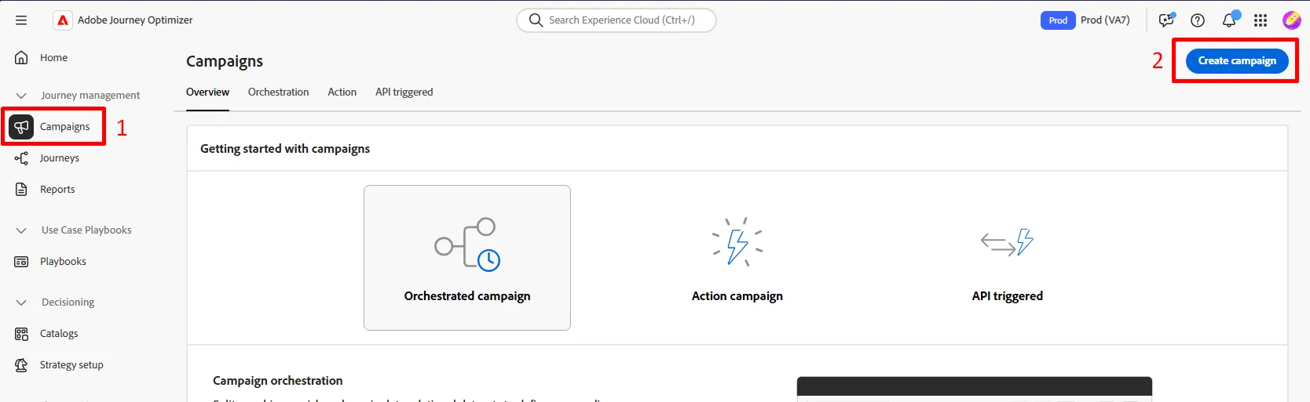Screen dimensions: 1310x402
Task: Switch to the Action tab
Action: click(x=342, y=92)
